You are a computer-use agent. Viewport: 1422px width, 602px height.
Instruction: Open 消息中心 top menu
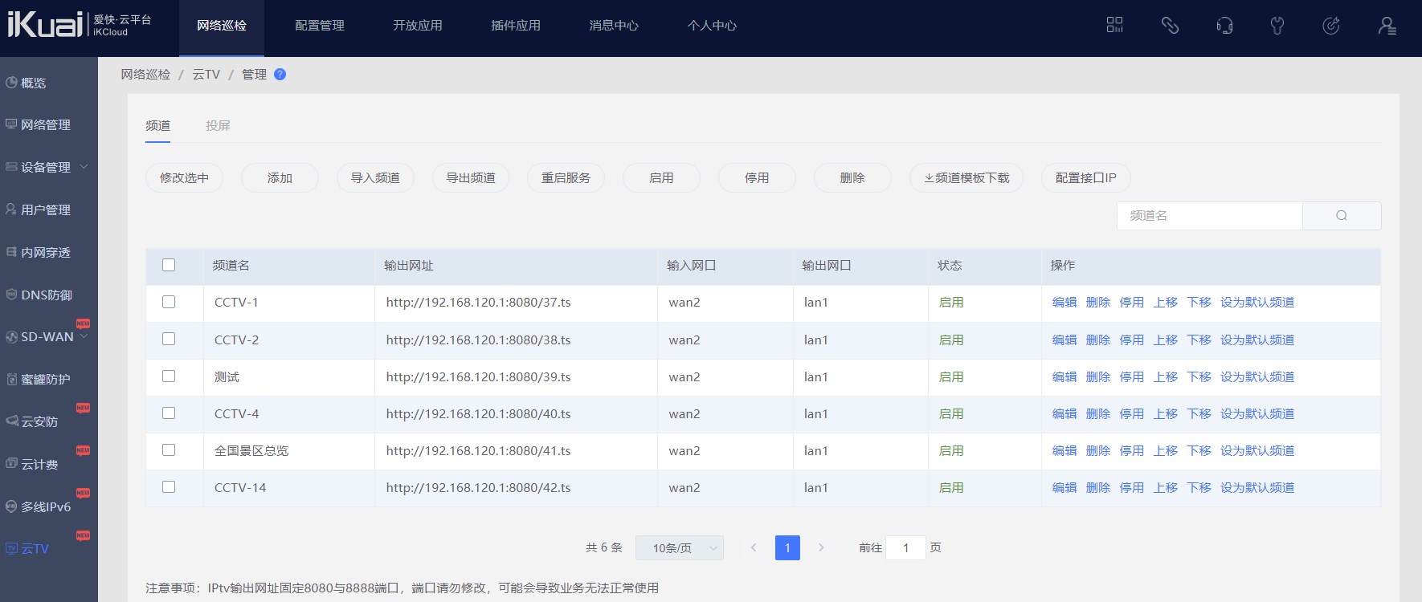click(614, 26)
